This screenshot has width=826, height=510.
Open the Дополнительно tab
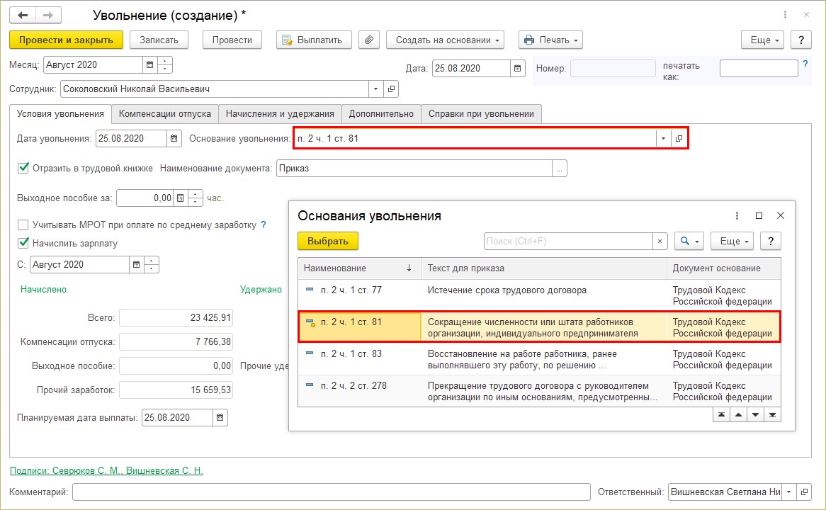tap(381, 114)
